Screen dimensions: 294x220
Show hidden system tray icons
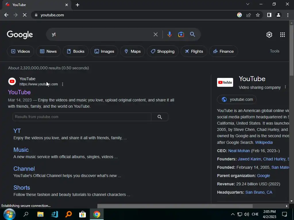point(233,214)
